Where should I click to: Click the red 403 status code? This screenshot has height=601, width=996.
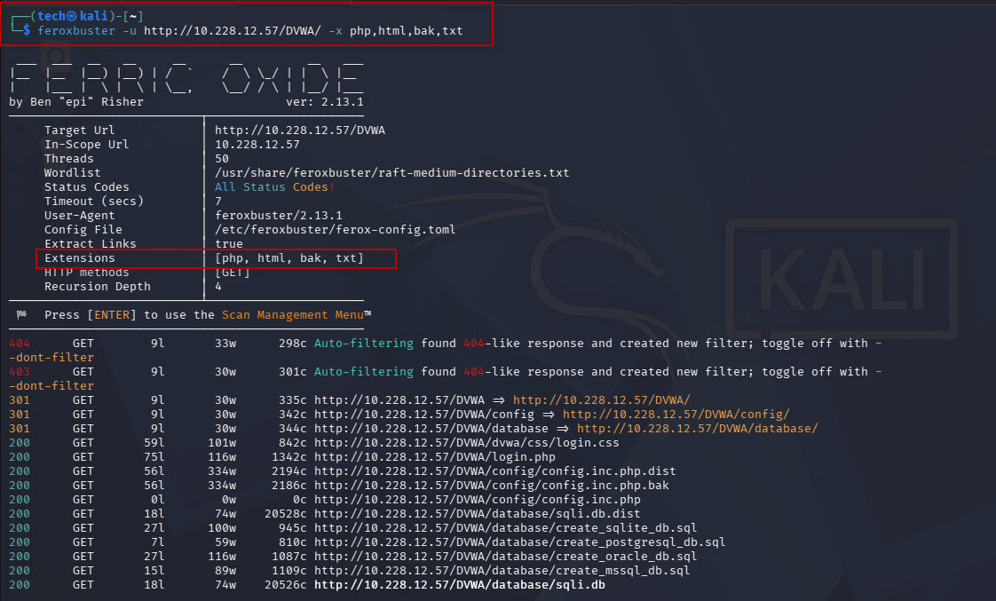19,372
